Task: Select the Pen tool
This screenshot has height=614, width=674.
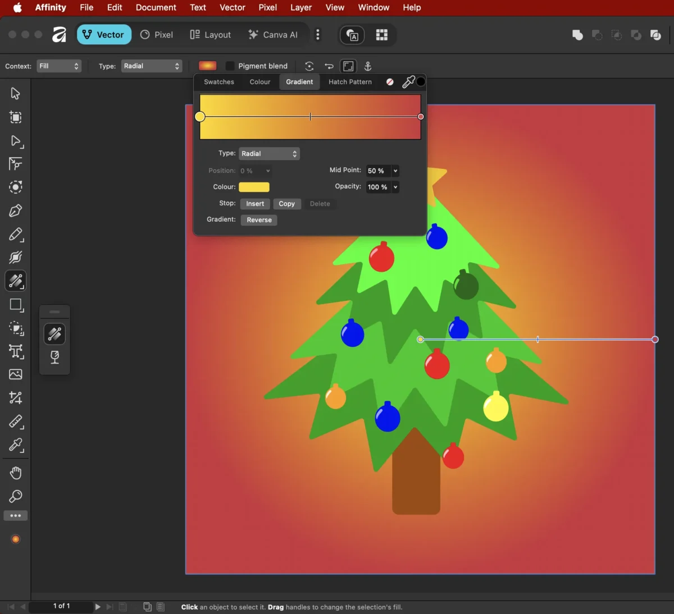Action: 15,211
